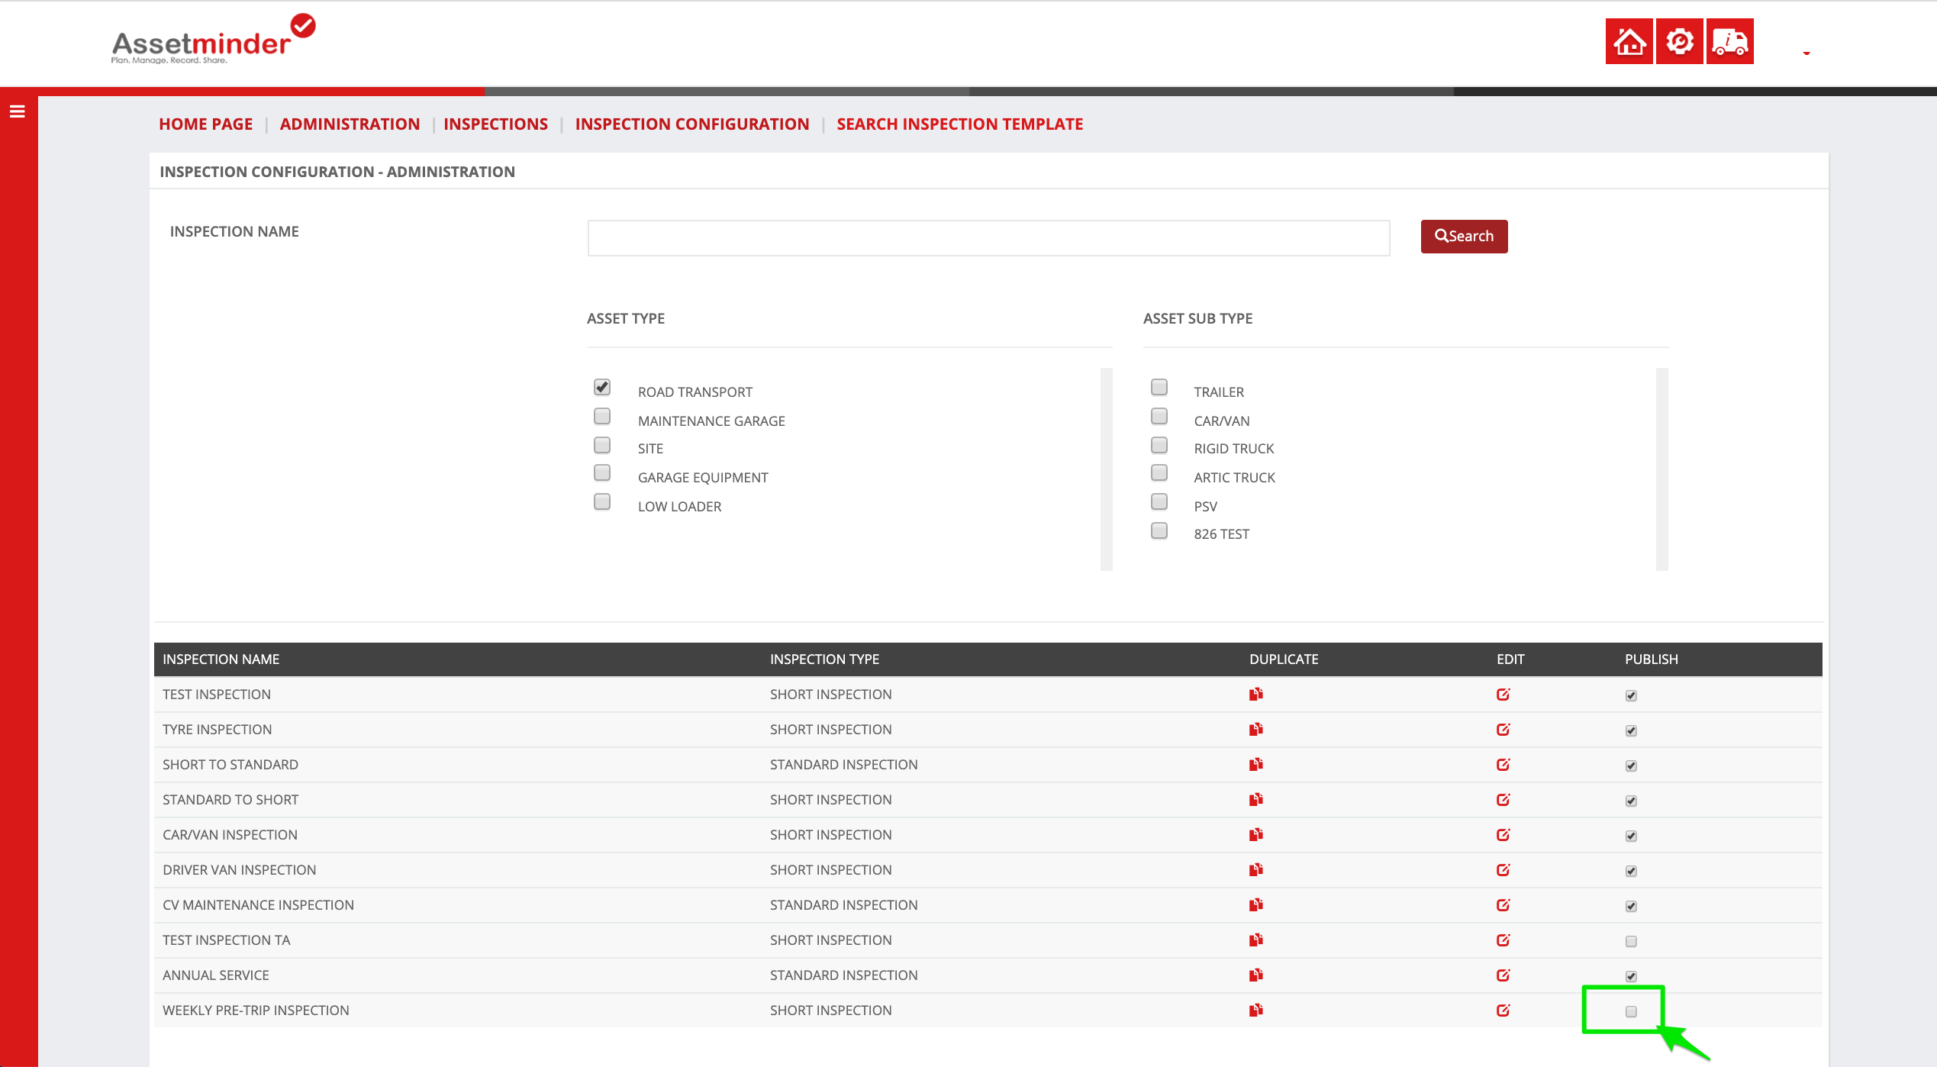The height and width of the screenshot is (1067, 1937).
Task: Duplicate the STANDARD TO SHORT template
Action: pyautogui.click(x=1256, y=799)
